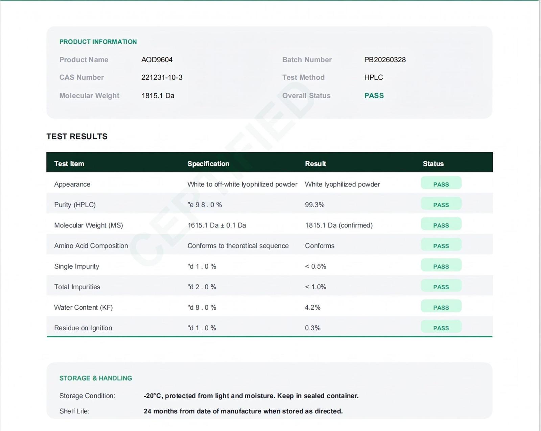Click the TEST RESULTS heading
Viewport: 541px width, 431px height.
coord(77,136)
